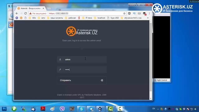The height and width of the screenshot is (112, 199).
Task: Open the ADs bookmark folder
Action: [x=32, y=18]
